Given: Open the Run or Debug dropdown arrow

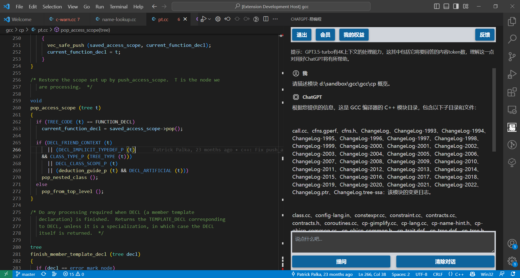Looking at the screenshot, I should [x=209, y=19].
